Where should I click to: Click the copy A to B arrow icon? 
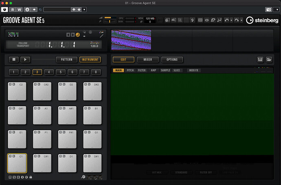34,9
